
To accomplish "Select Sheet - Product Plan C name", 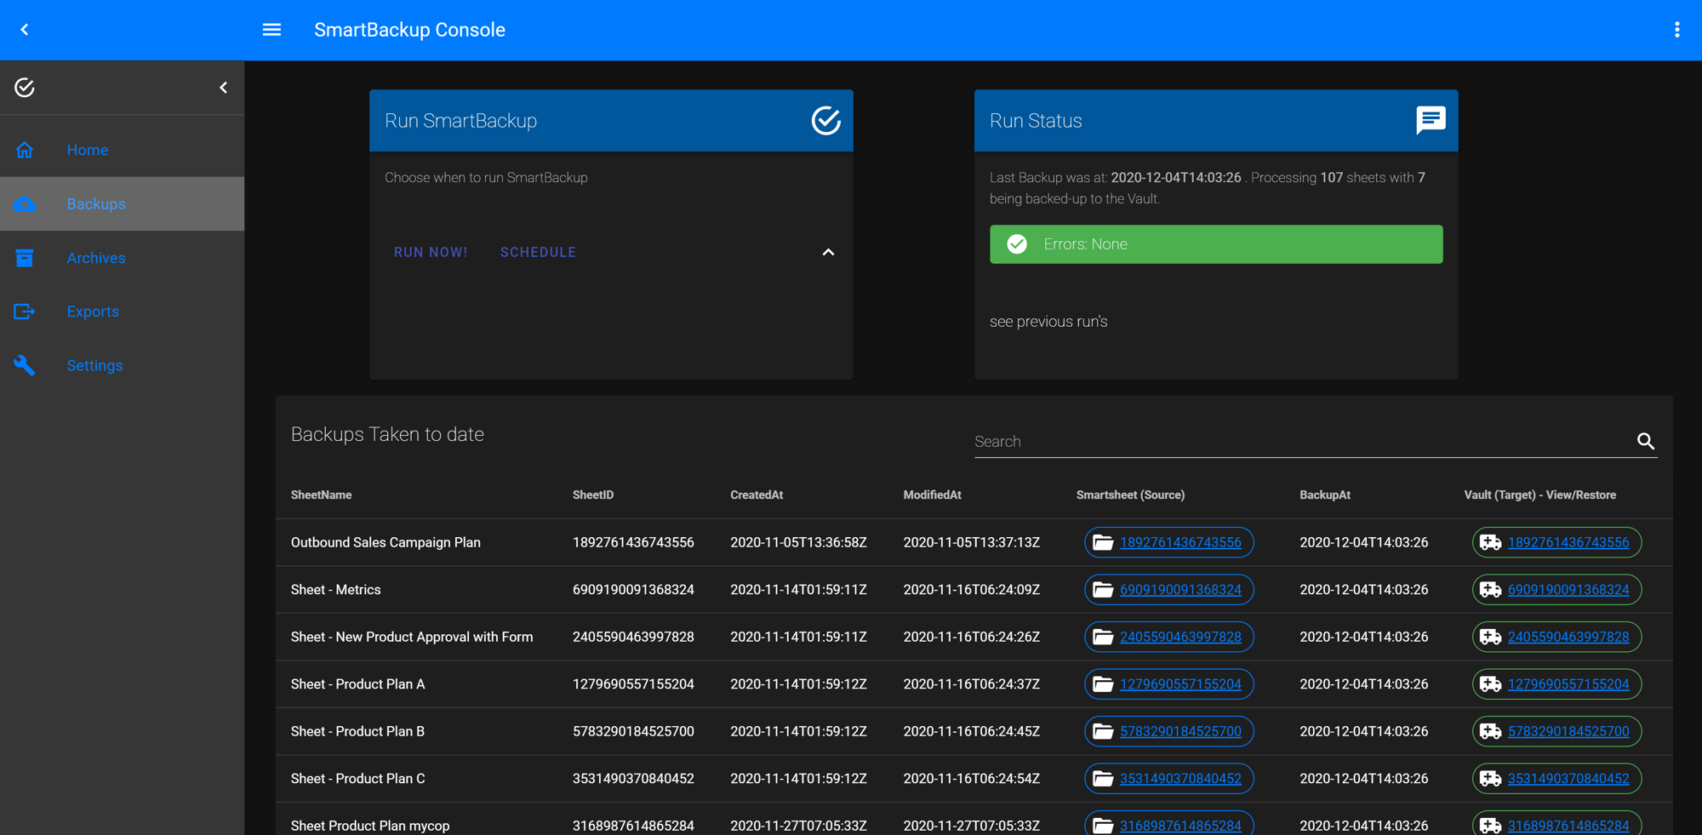I will pyautogui.click(x=357, y=779).
